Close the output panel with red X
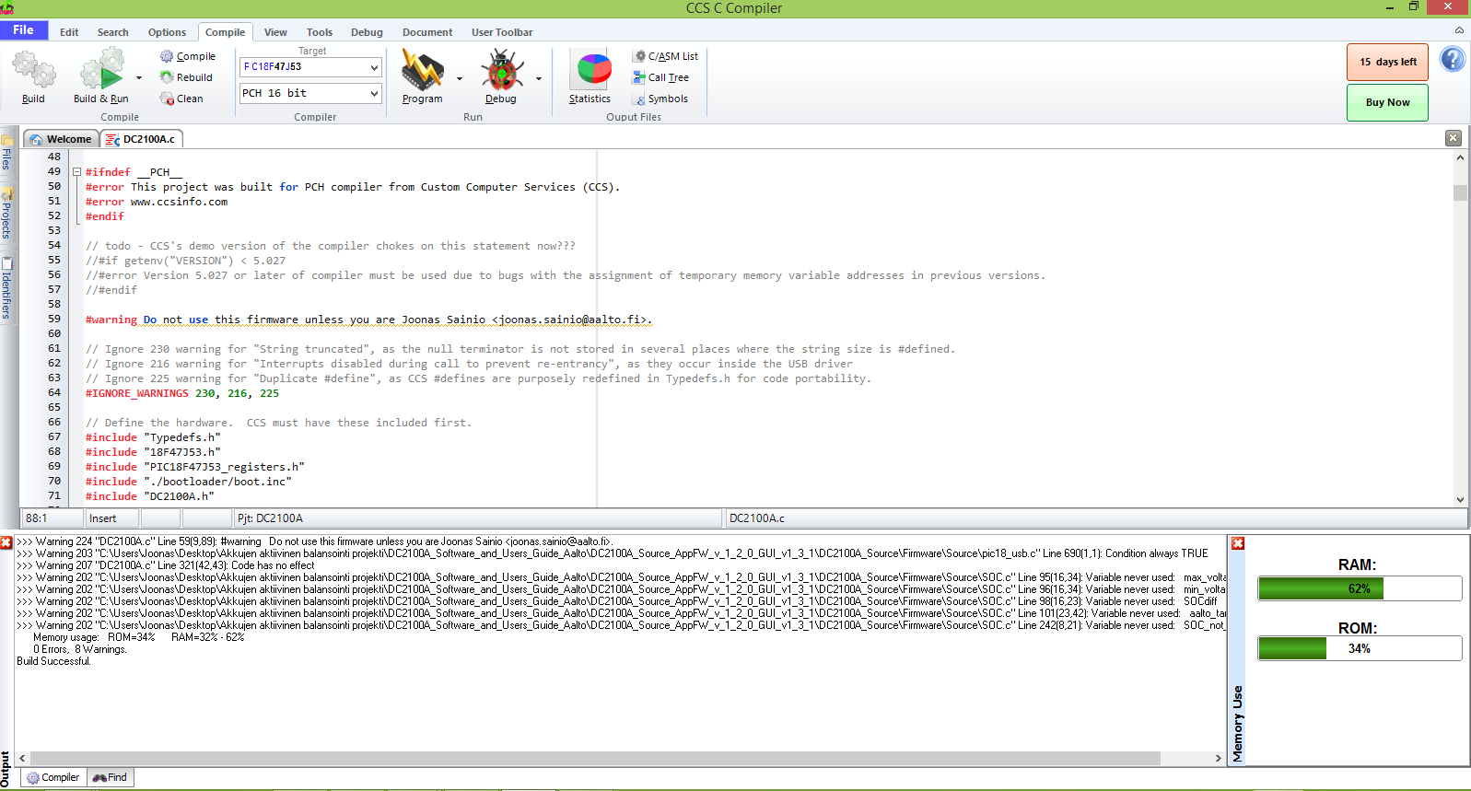The height and width of the screenshot is (791, 1471). click(6, 542)
